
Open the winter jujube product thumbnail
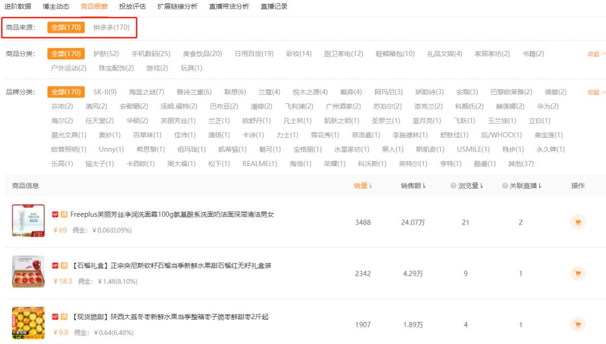point(28,323)
